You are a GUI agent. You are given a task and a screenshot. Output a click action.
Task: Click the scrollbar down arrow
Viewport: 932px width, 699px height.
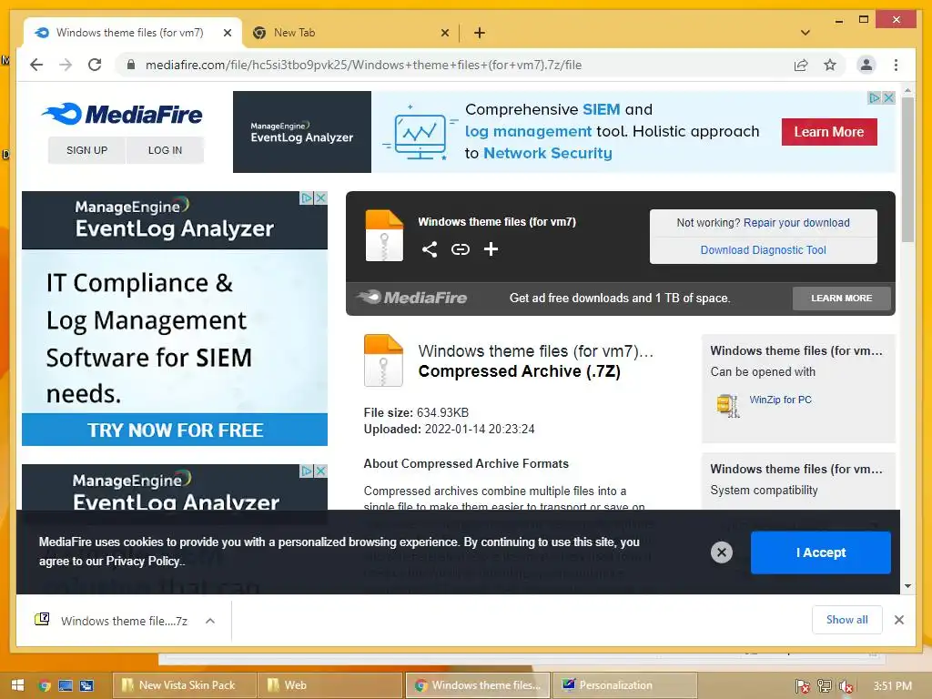(907, 586)
